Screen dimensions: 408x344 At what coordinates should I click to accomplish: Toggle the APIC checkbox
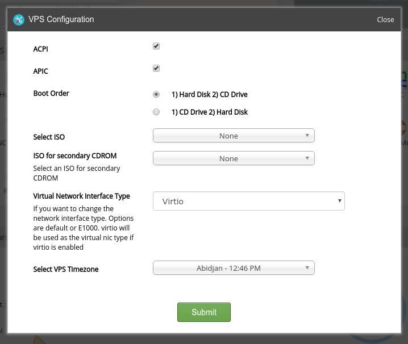156,68
